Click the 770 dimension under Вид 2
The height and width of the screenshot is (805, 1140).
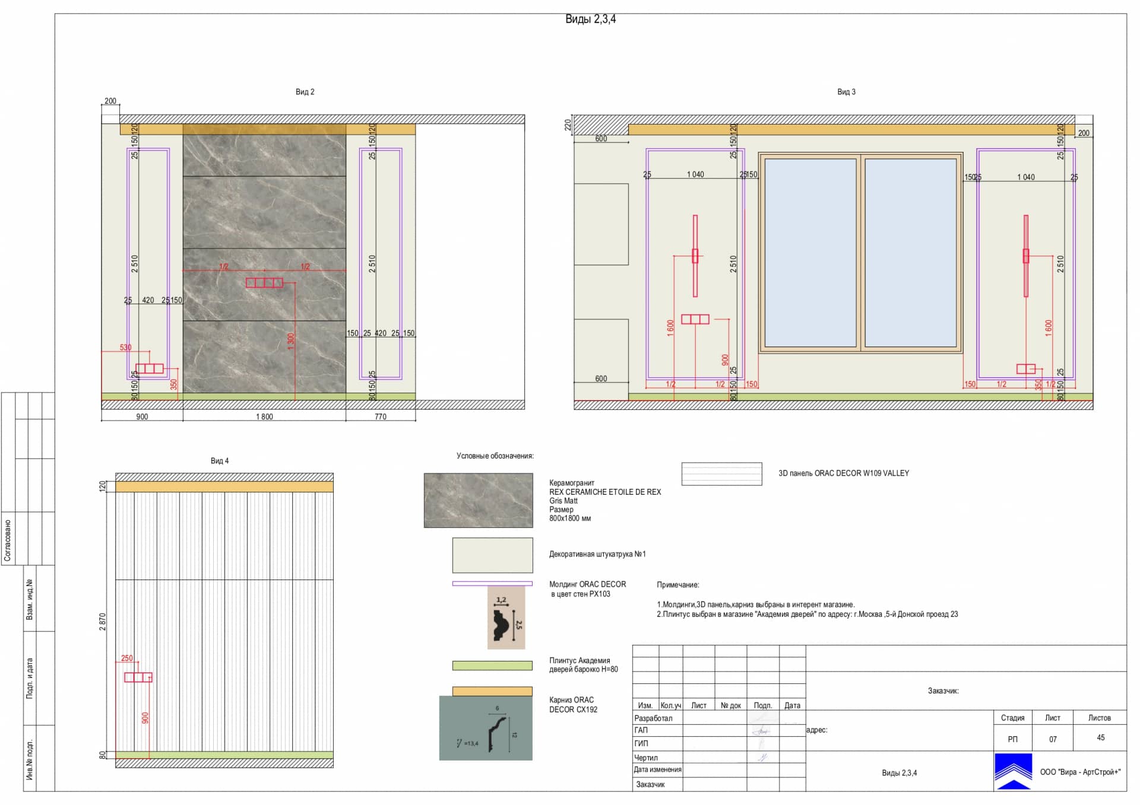(x=381, y=417)
